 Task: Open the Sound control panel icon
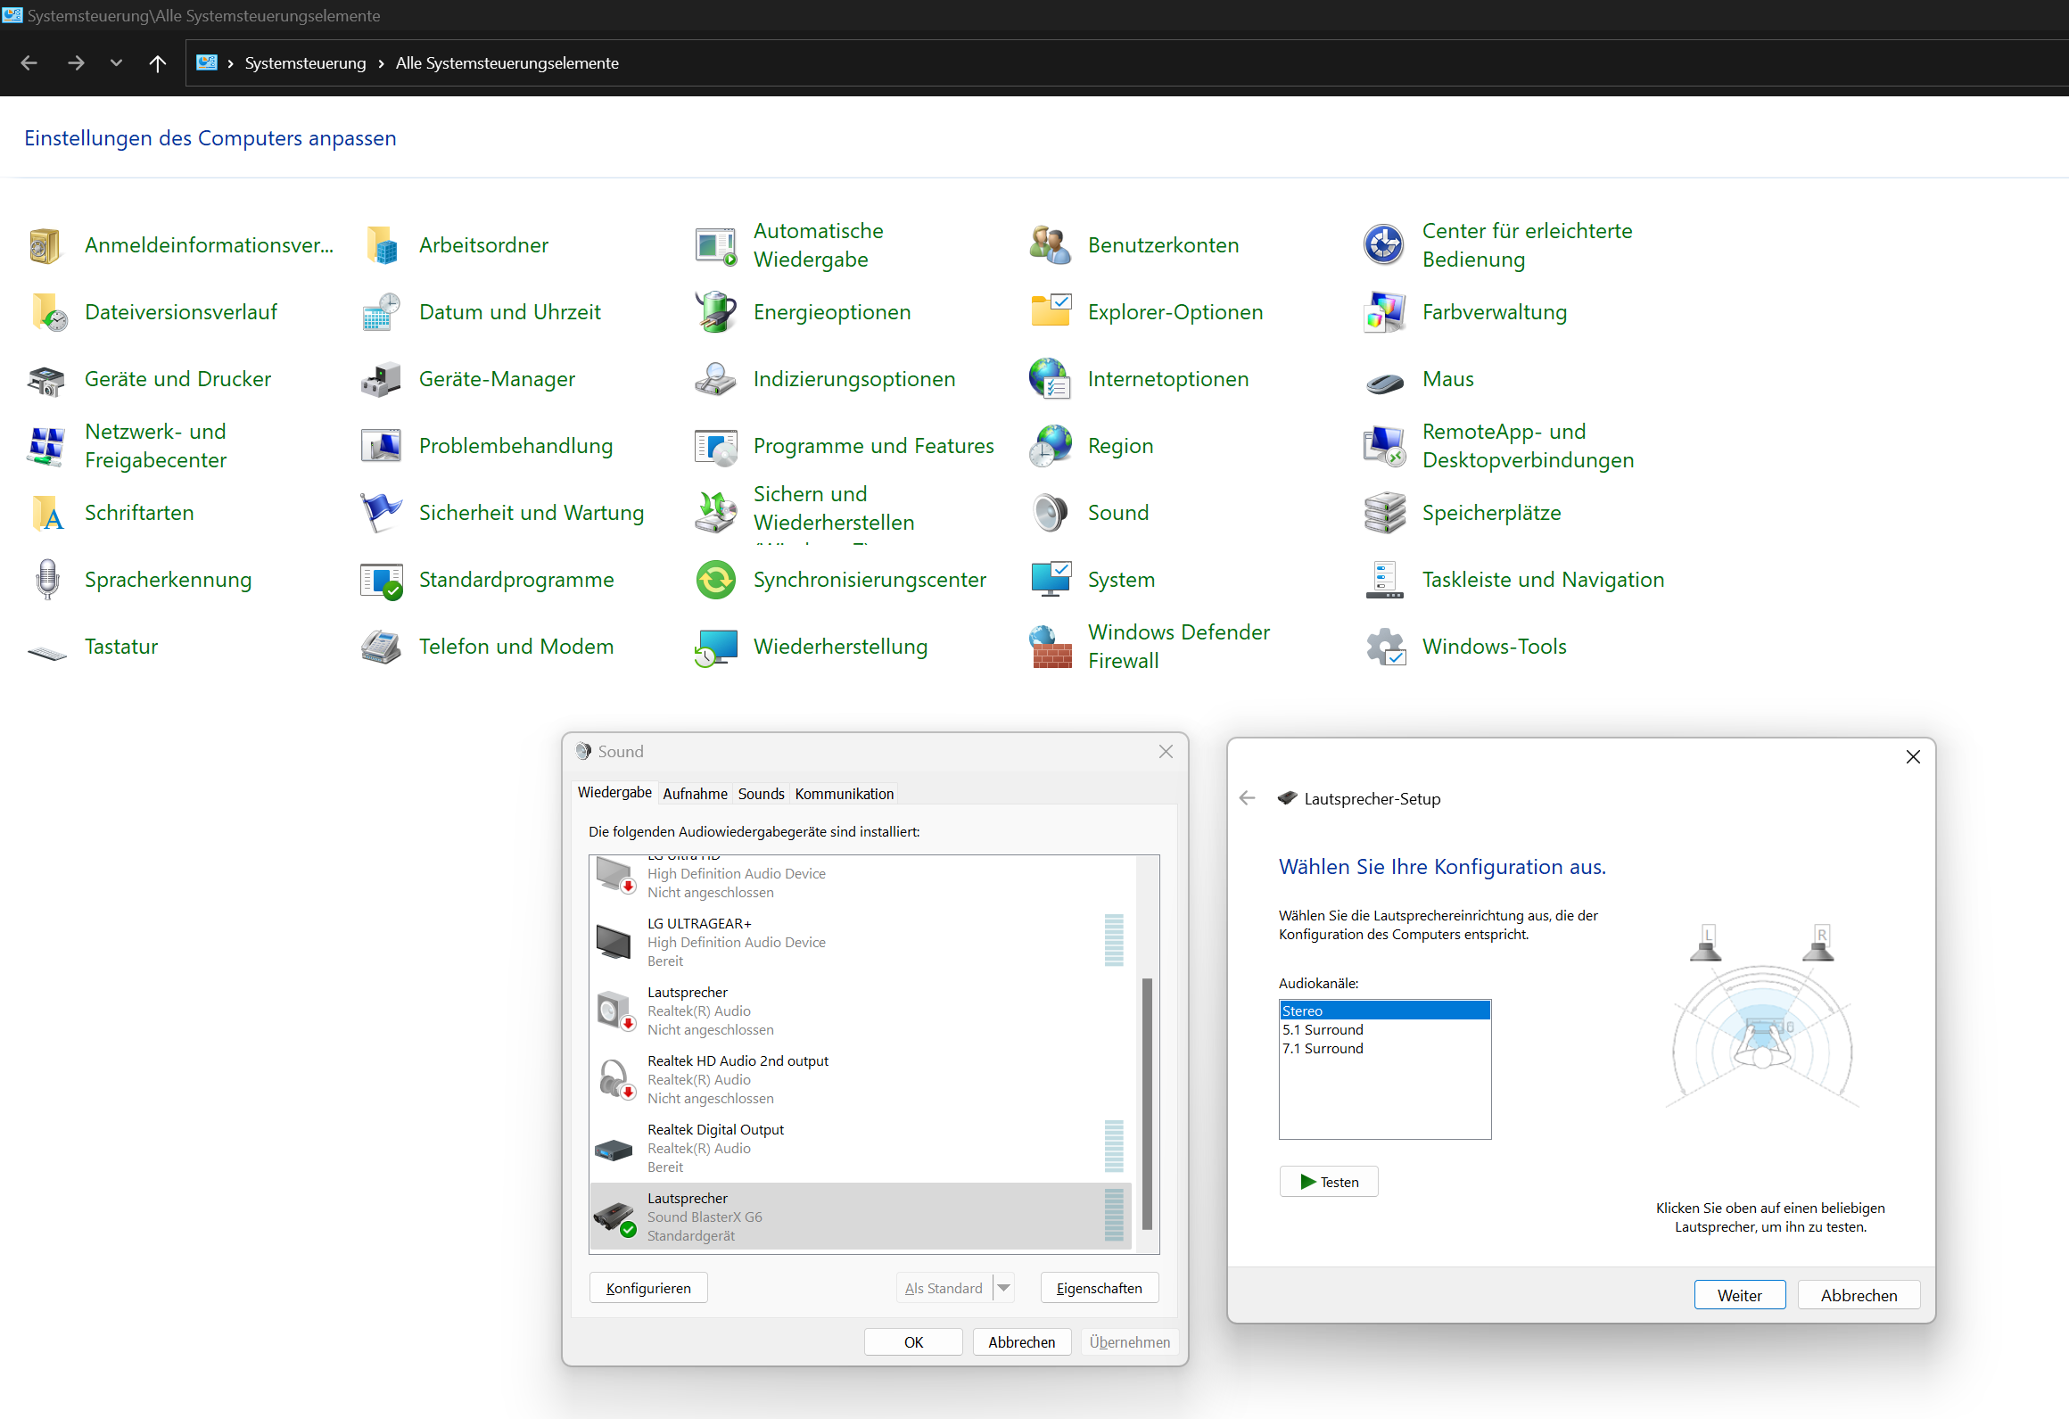pyautogui.click(x=1051, y=513)
